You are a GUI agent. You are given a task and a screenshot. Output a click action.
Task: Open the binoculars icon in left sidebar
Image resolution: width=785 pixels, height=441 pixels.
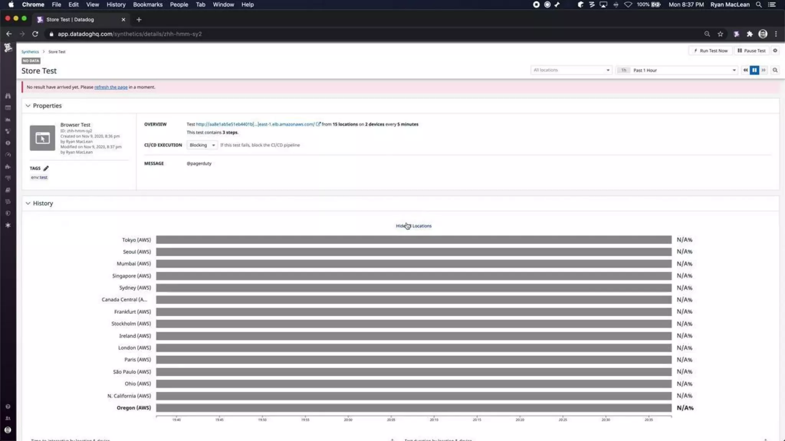8,96
